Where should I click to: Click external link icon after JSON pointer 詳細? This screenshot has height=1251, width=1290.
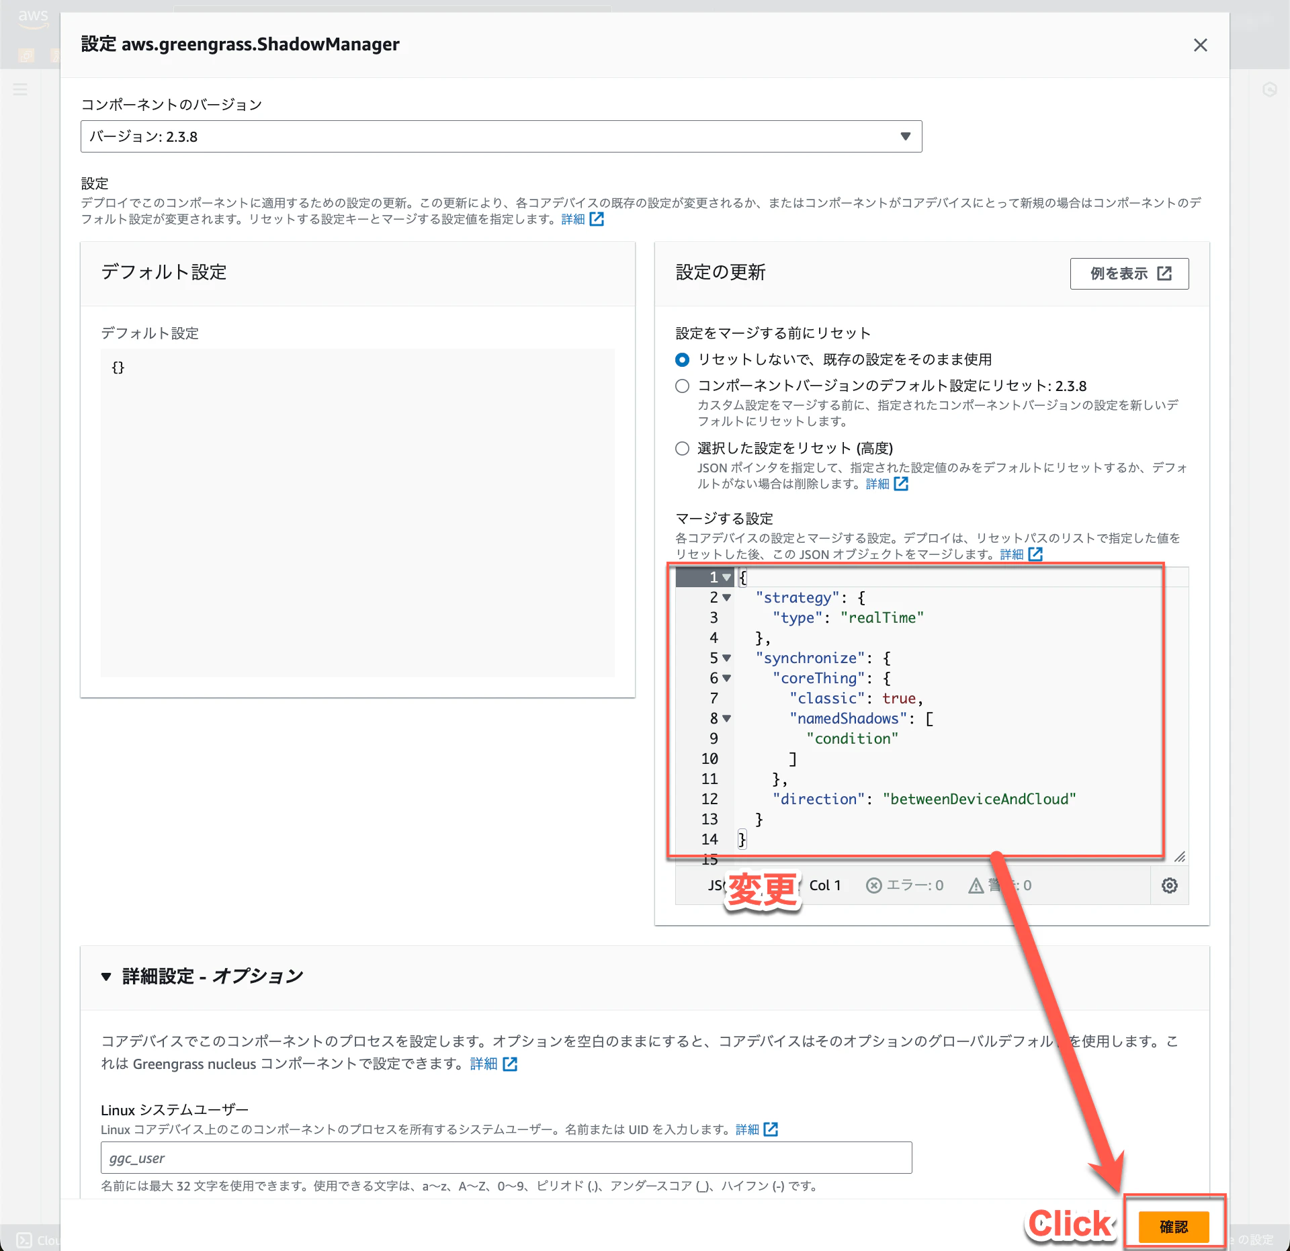901,484
